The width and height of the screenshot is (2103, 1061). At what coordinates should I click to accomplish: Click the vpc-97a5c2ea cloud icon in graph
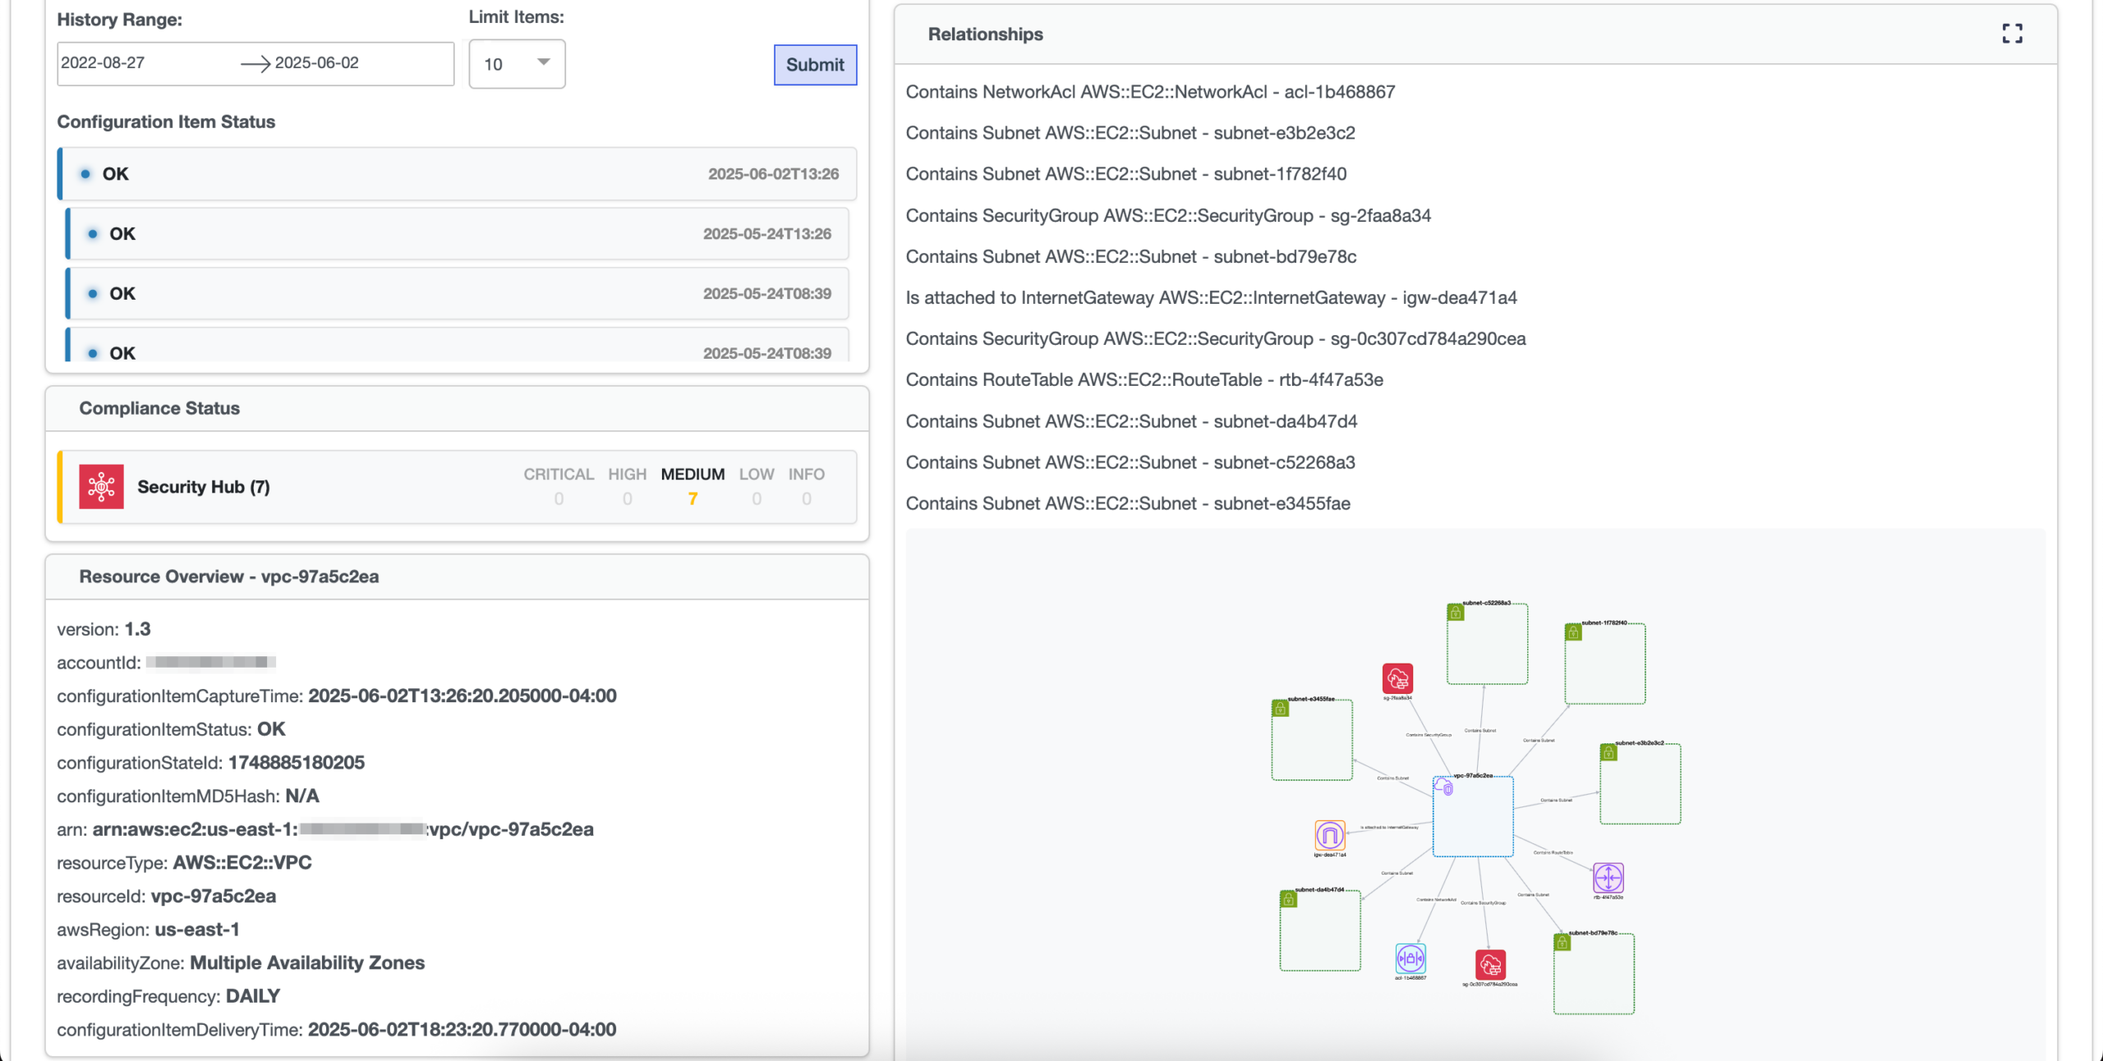point(1443,787)
